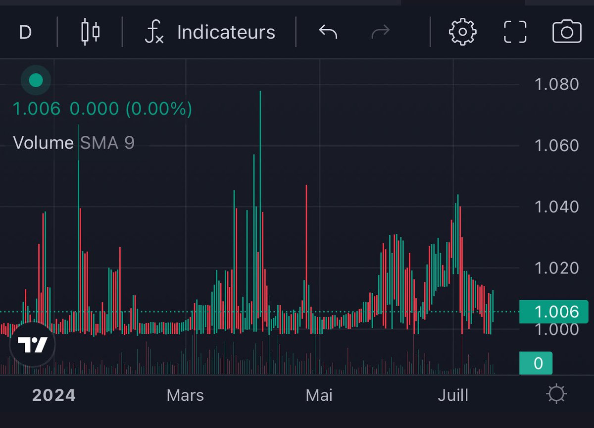
Task: Open the Indicateurs menu
Action: click(x=210, y=33)
